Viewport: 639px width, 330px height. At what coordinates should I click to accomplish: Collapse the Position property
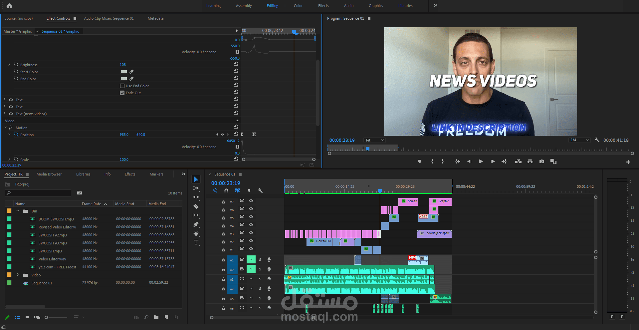(x=10, y=135)
